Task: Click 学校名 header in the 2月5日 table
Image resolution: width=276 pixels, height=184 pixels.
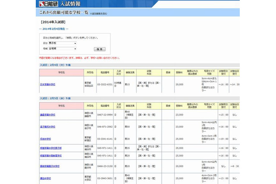Action: [61, 106]
